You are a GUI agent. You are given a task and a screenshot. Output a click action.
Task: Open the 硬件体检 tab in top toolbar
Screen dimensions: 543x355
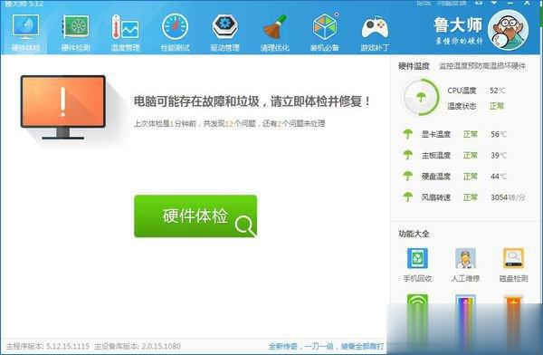pos(25,33)
